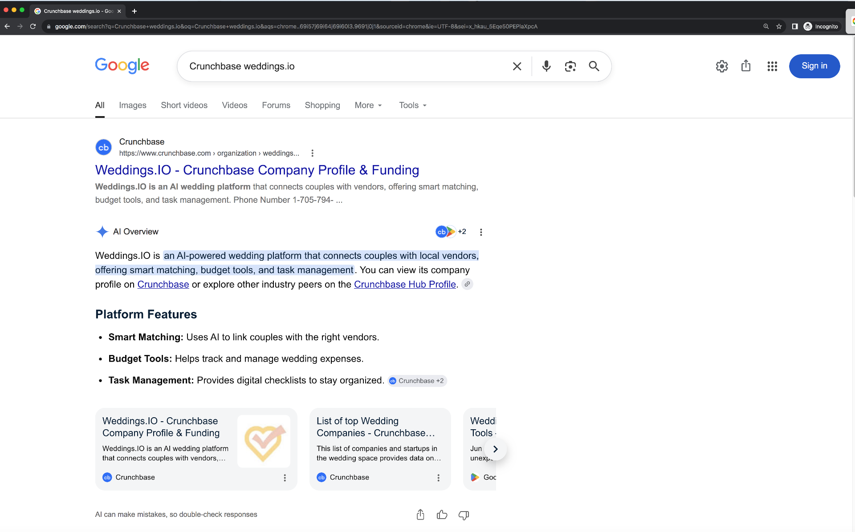Viewport: 855px width, 532px height.
Task: Click the AI Overview heading
Action: (x=135, y=232)
